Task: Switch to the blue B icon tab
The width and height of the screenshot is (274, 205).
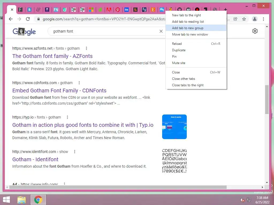Action: (x=29, y=10)
